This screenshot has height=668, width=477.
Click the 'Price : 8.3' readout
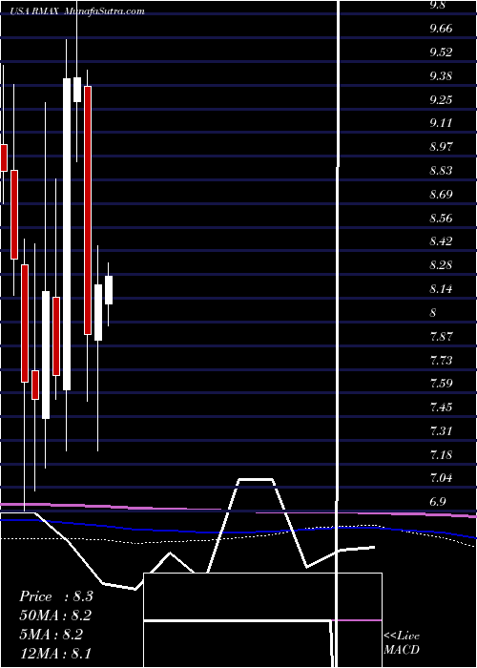click(x=56, y=596)
